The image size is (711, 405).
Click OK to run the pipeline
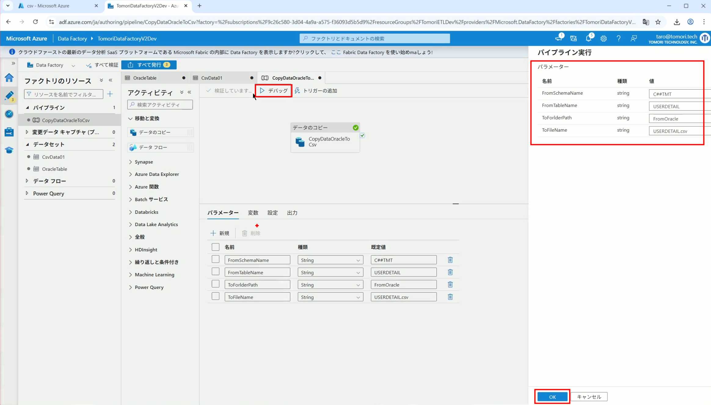click(x=552, y=397)
